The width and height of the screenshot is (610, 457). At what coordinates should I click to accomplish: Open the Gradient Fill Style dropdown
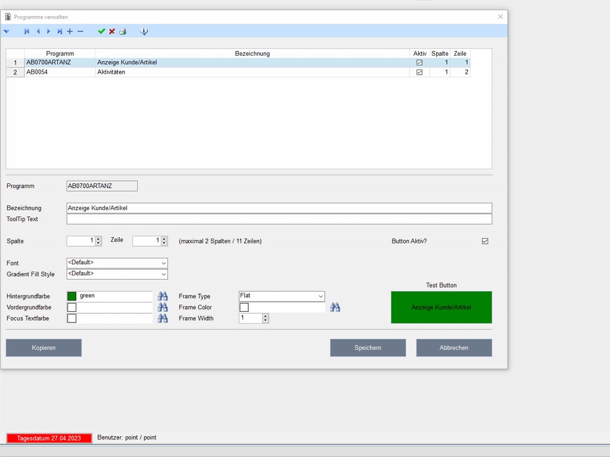click(x=163, y=274)
